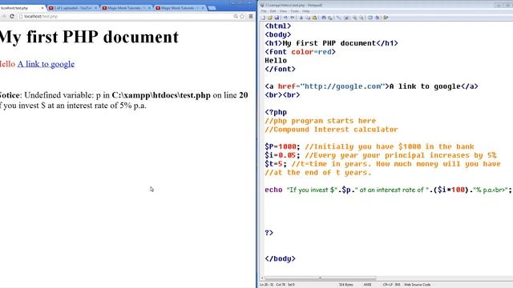Screen dimensions: 513x288
Task: Click the '<font color=red>' code line
Action: point(300,52)
